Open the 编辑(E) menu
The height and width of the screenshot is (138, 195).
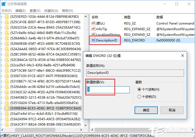coord(20,11)
